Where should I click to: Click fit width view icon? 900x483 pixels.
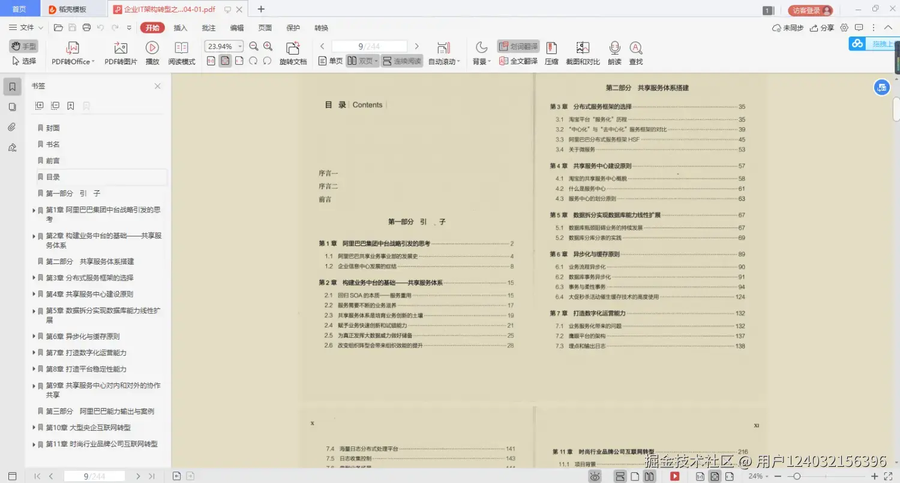pyautogui.click(x=239, y=61)
